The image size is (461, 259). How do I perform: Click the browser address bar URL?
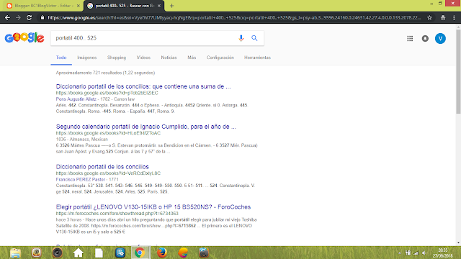click(x=233, y=17)
